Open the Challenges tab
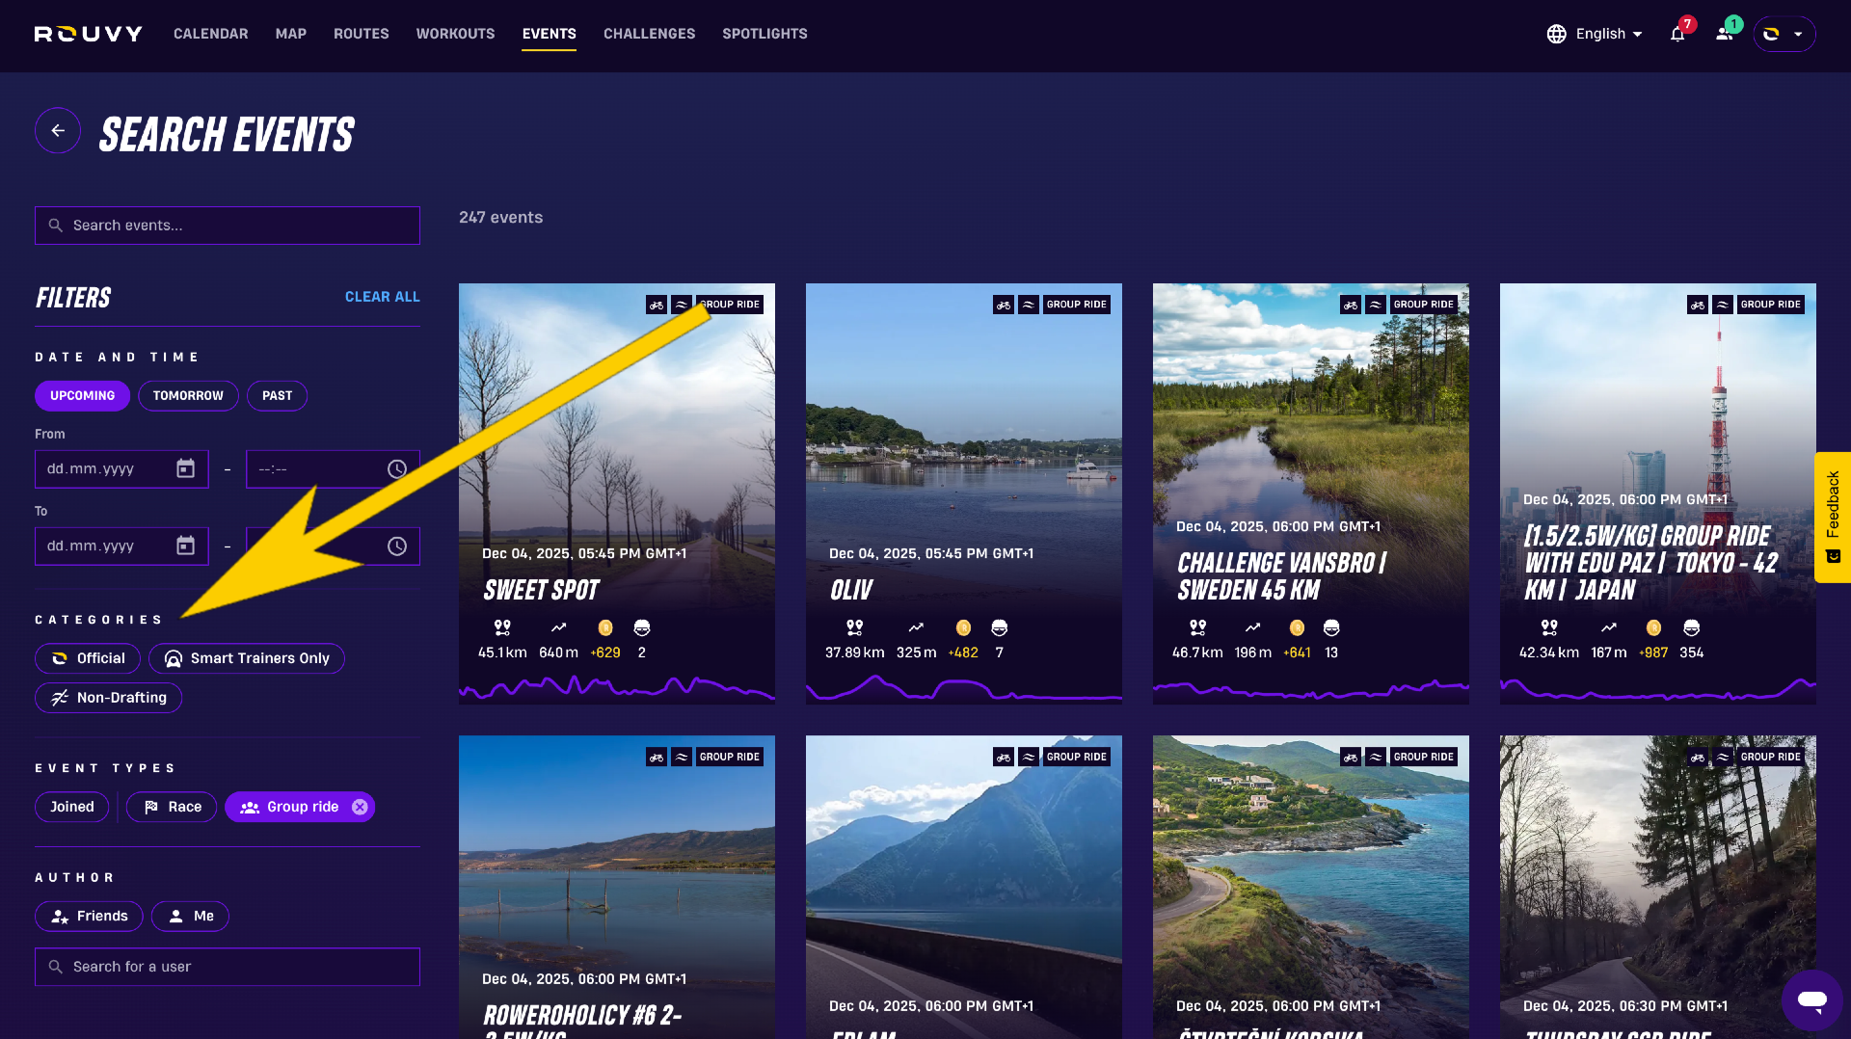 649,34
